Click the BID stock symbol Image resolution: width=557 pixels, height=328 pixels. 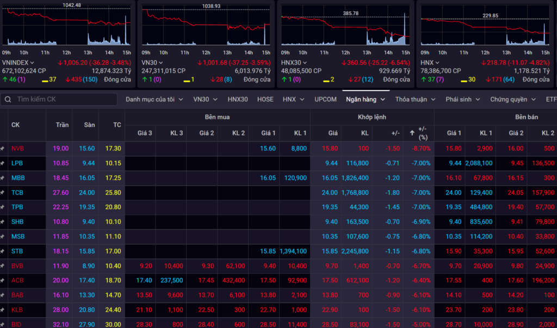(x=17, y=324)
